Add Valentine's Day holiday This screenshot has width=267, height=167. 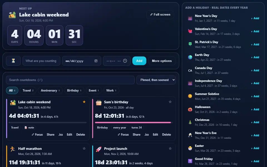[x=255, y=31]
